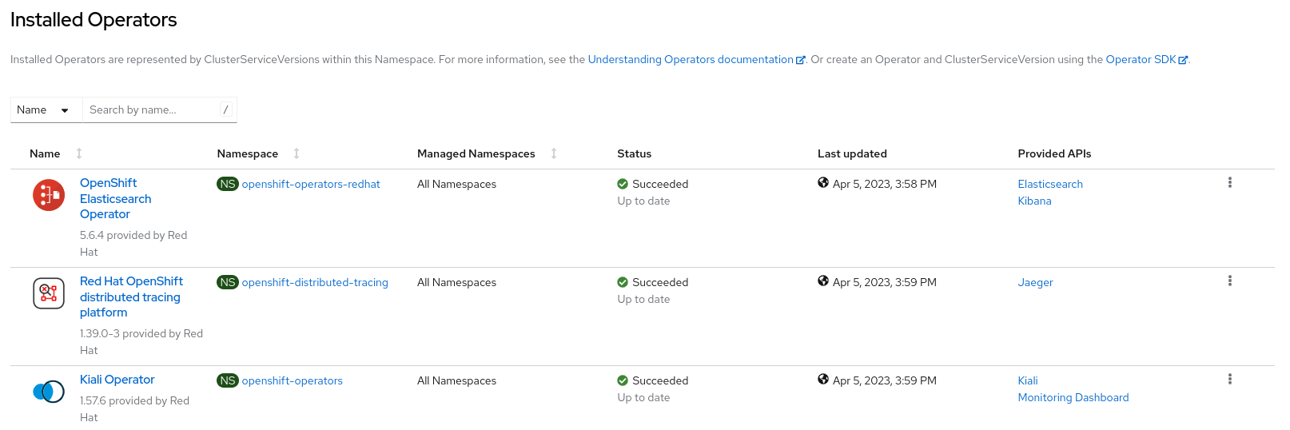This screenshot has width=1290, height=430.
Task: Click the slash shortcut hint in search box
Action: (x=226, y=109)
